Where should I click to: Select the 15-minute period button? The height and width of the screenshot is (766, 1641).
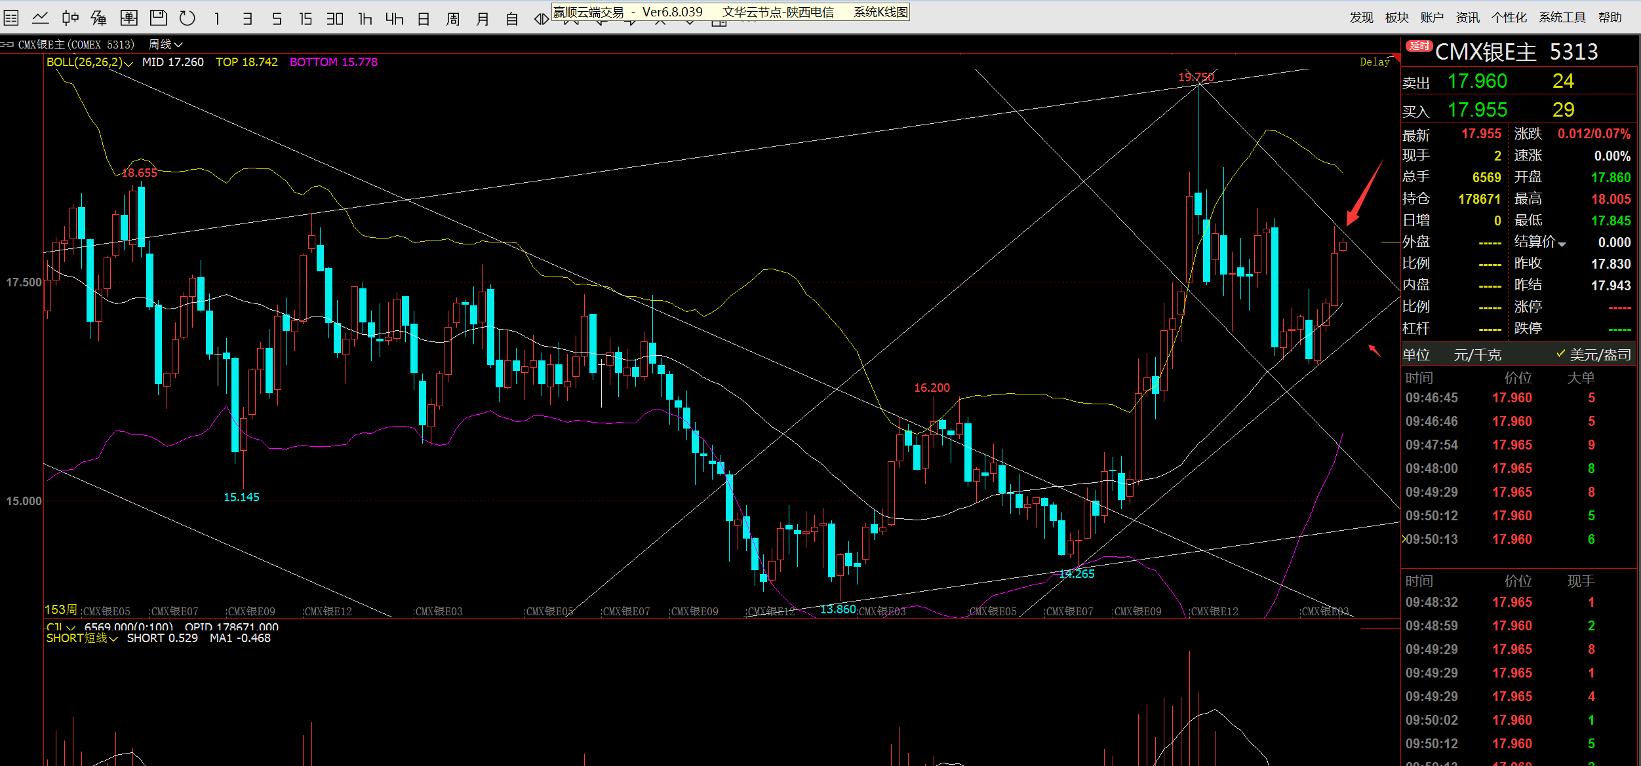[306, 18]
